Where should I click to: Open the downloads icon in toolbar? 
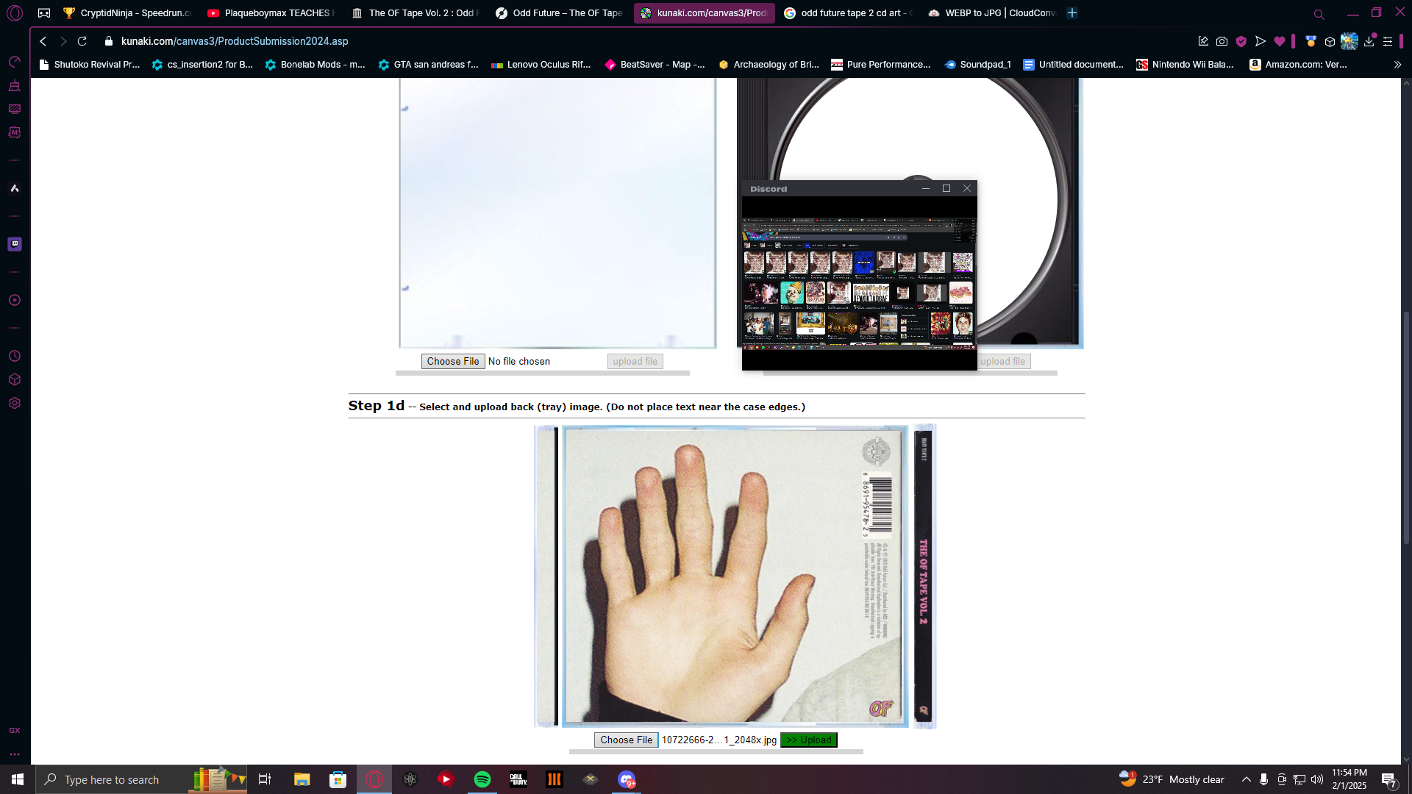(1369, 41)
